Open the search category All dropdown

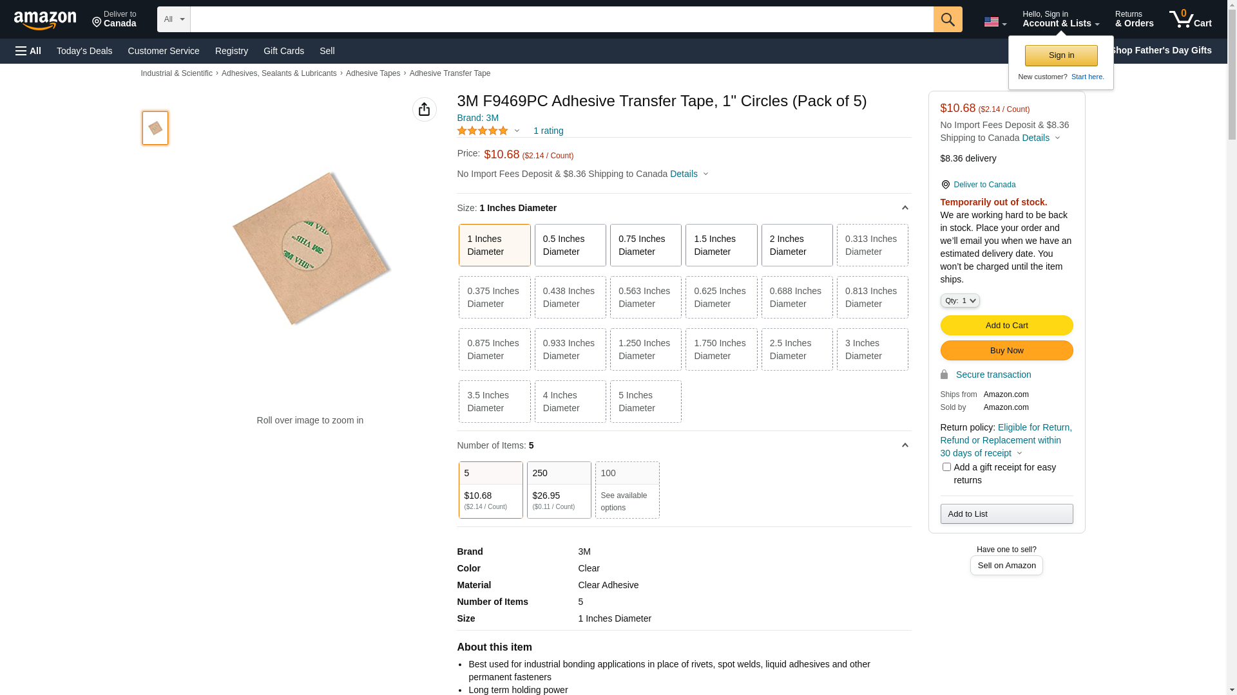point(173,19)
